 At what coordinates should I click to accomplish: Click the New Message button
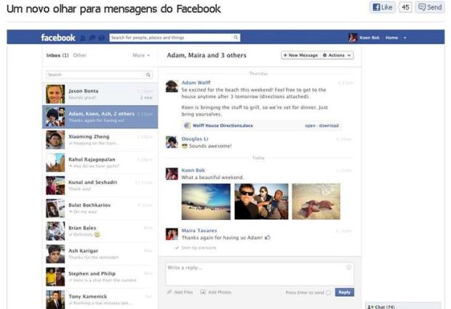pyautogui.click(x=301, y=55)
